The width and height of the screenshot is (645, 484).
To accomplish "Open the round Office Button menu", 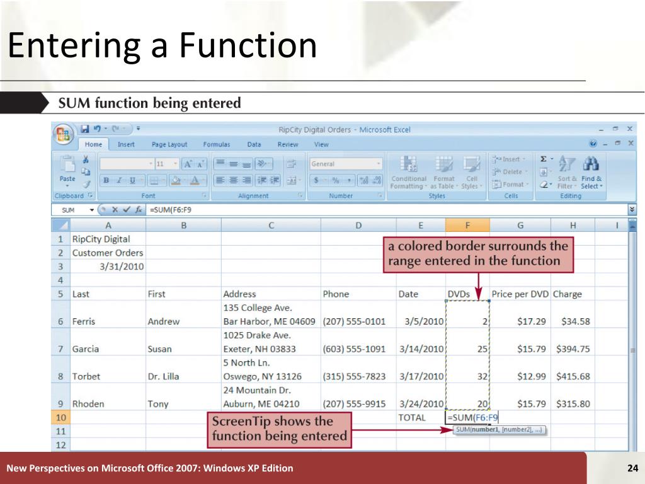I will click(63, 134).
